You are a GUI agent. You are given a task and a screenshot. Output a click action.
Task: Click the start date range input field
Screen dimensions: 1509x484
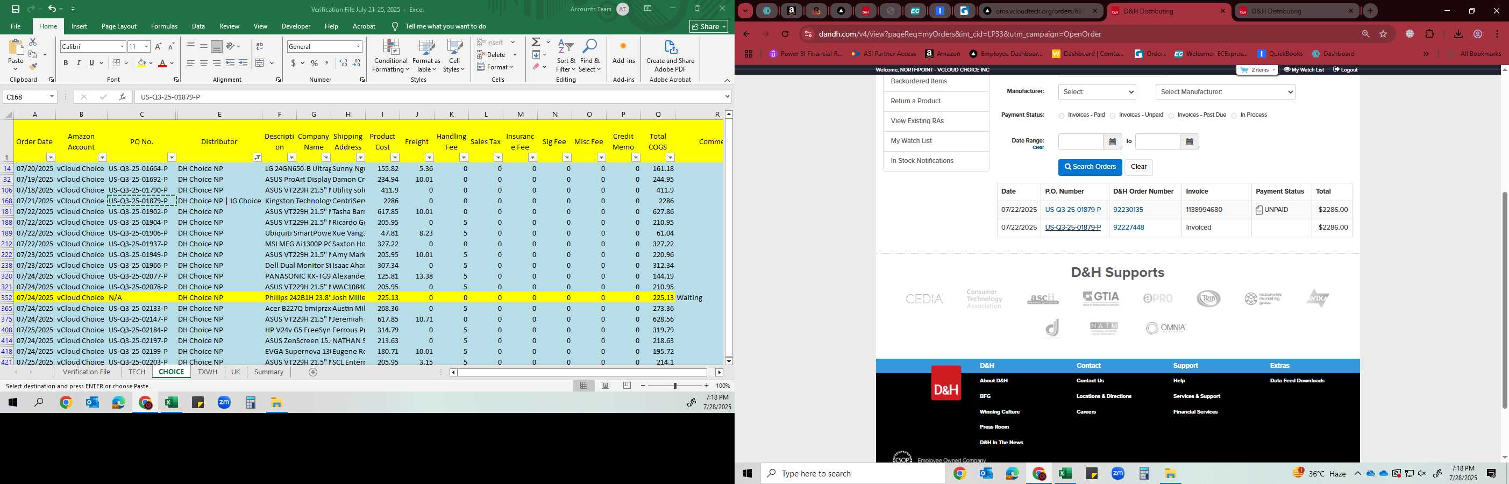1080,142
